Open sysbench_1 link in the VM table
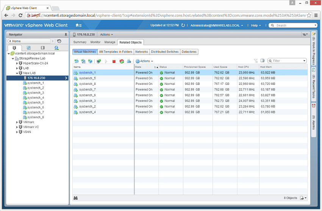Viewport: 322px width, 211px height. point(88,73)
